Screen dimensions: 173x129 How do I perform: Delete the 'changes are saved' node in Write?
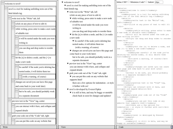coord(13,80)
